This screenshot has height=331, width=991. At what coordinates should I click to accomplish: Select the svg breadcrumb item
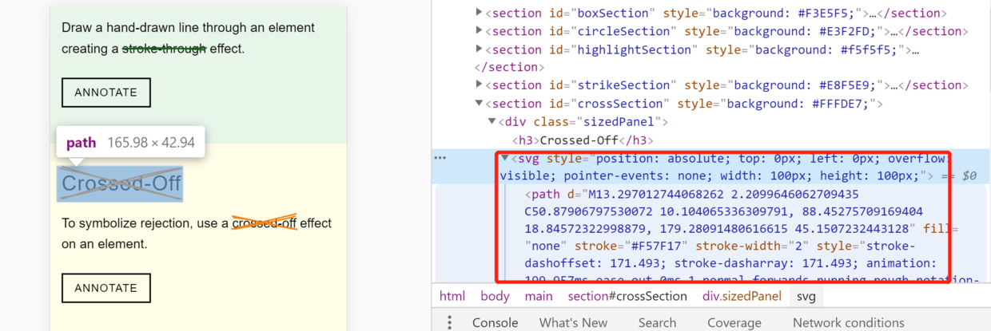[x=806, y=296]
